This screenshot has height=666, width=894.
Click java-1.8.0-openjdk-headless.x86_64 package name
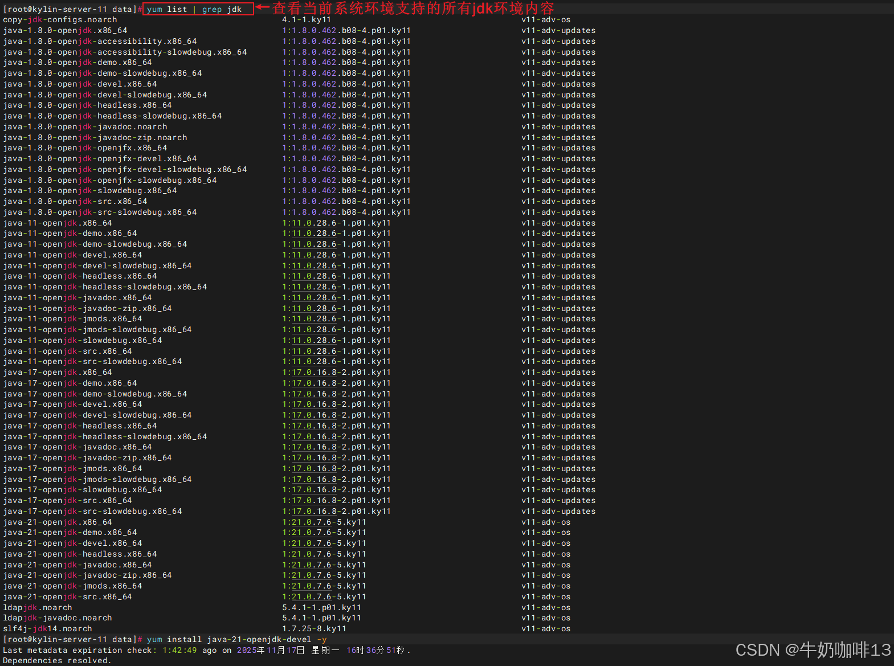[87, 105]
